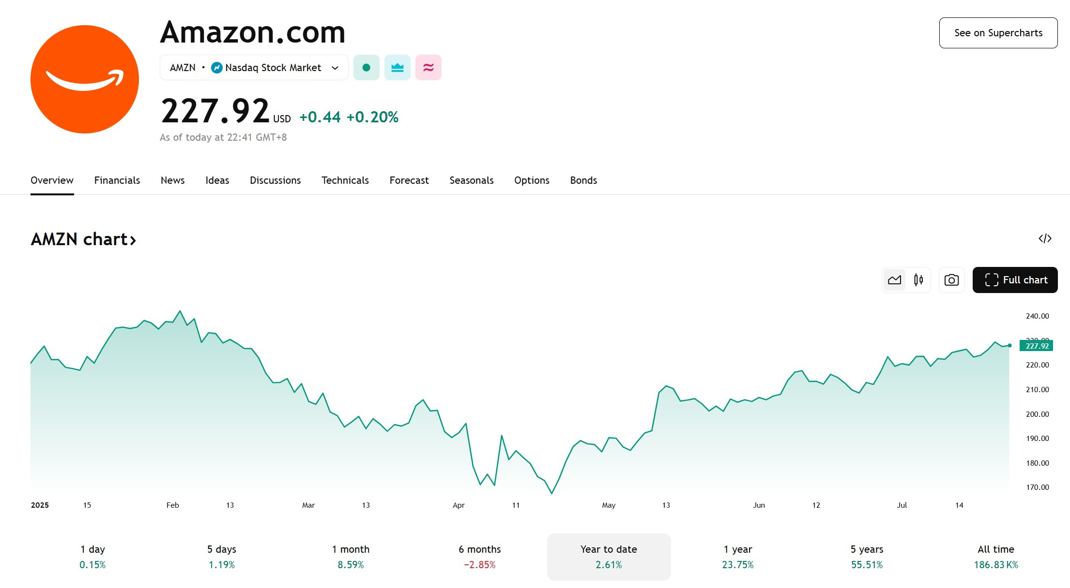The width and height of the screenshot is (1070, 588).
Task: Click See on Supercharts button
Action: (998, 33)
